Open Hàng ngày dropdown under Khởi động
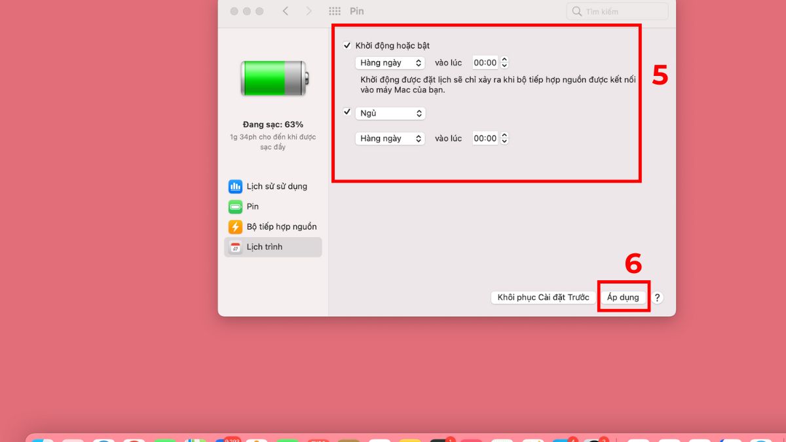Viewport: 786px width, 442px height. (x=390, y=63)
